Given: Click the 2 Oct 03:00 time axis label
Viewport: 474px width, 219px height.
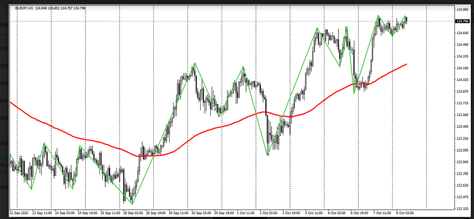Looking at the screenshot, I should (x=269, y=213).
